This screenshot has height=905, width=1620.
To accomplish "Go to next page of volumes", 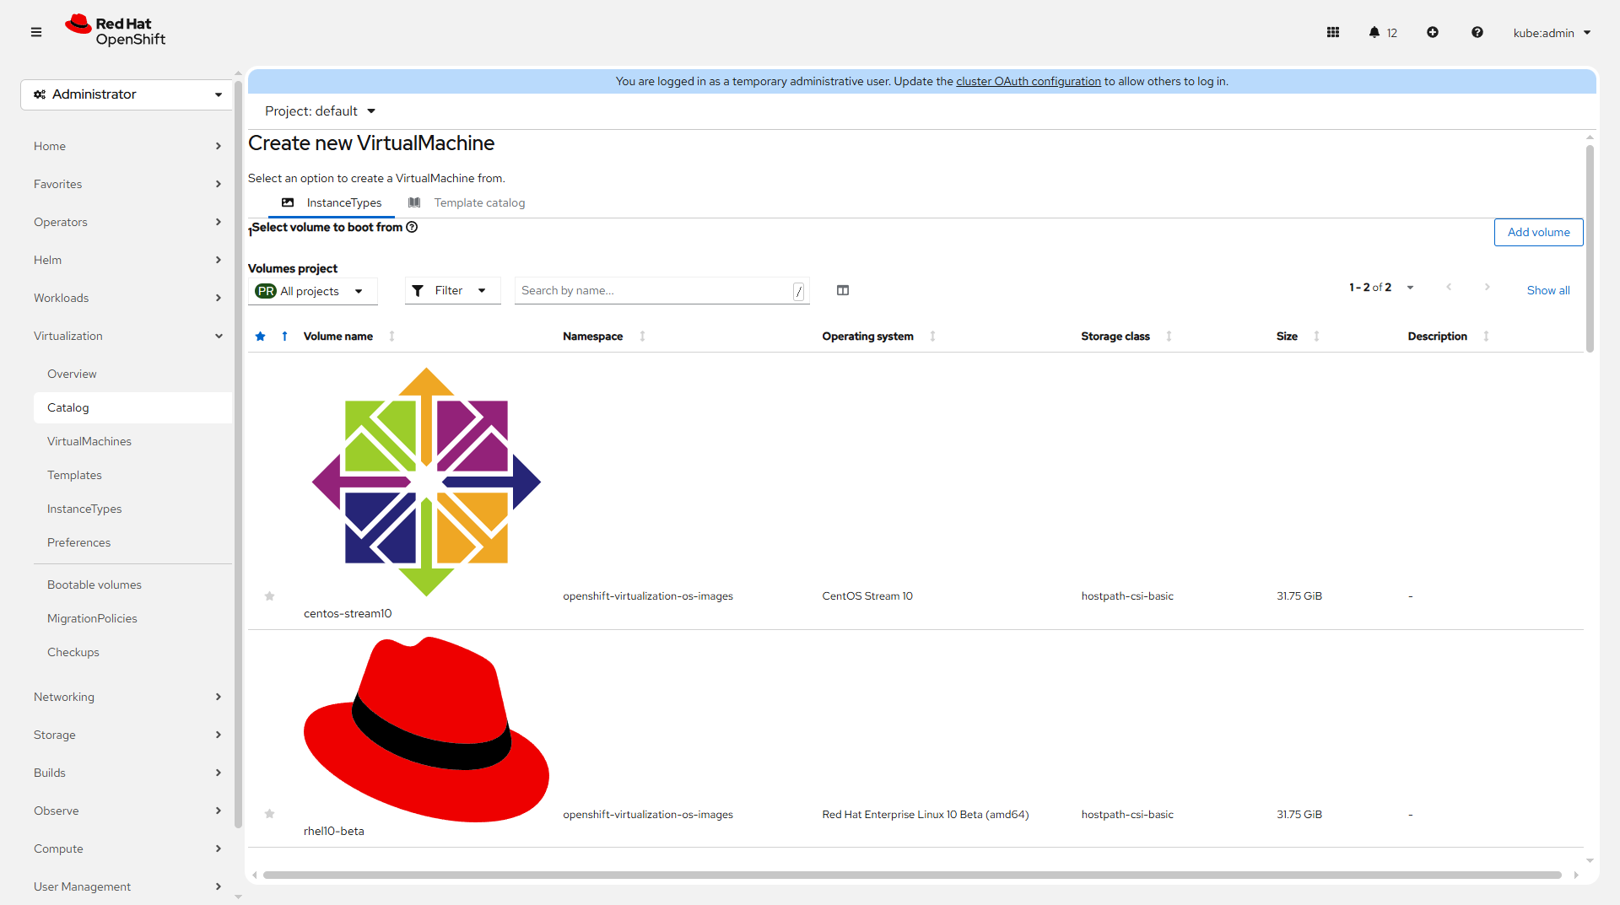I will pyautogui.click(x=1488, y=288).
